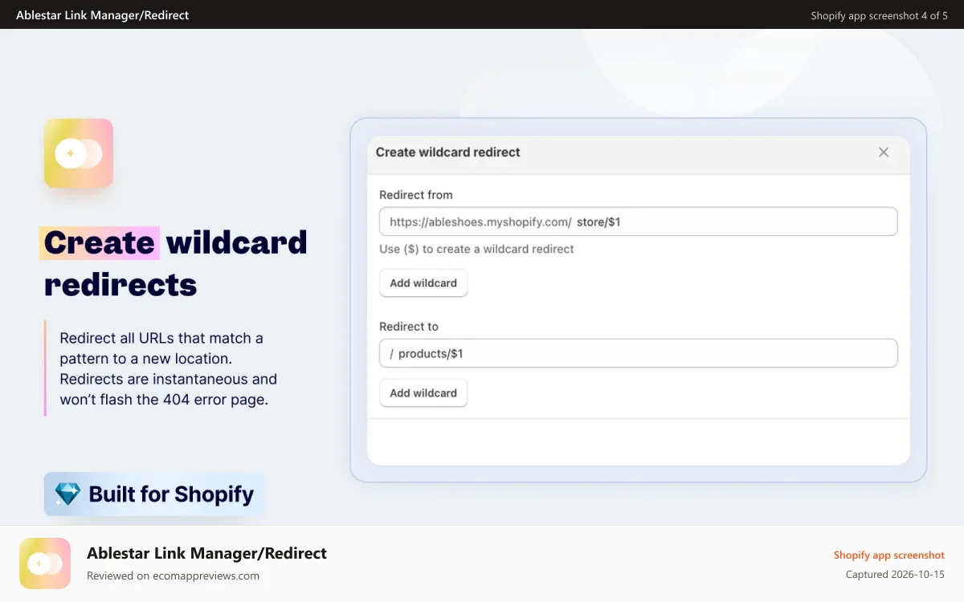The width and height of the screenshot is (964, 602).
Task: Click the 'Create wildcard redirect' dialog title
Action: (x=448, y=153)
